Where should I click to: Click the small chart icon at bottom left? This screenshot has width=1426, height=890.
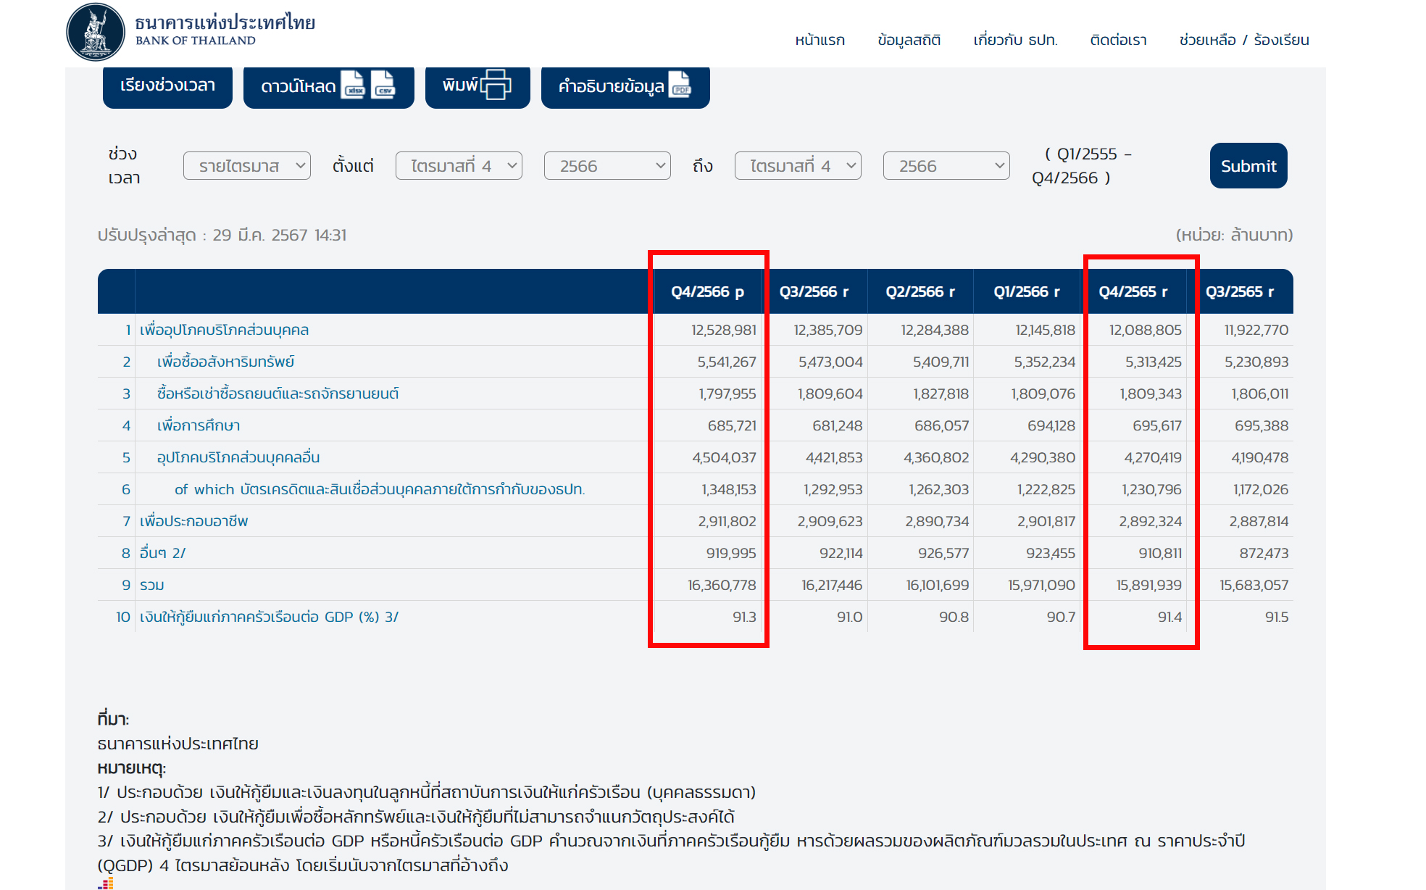[107, 883]
